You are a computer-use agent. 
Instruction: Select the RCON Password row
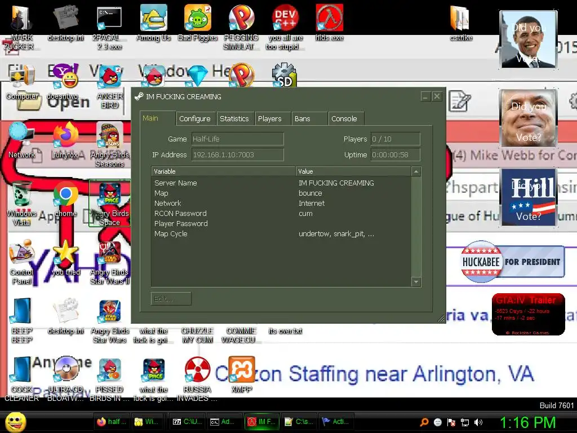coord(282,213)
